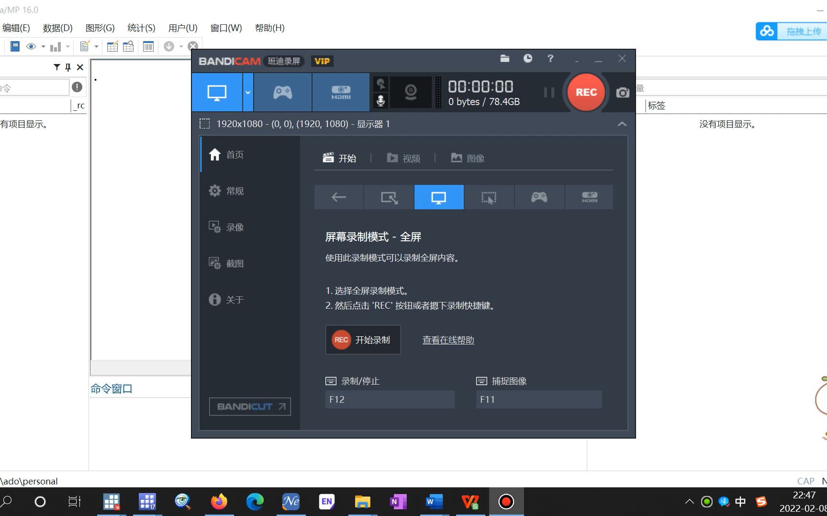Screen dimensions: 827x516
Task: Open the 数据(D) menu in Stata
Action: pyautogui.click(x=57, y=28)
